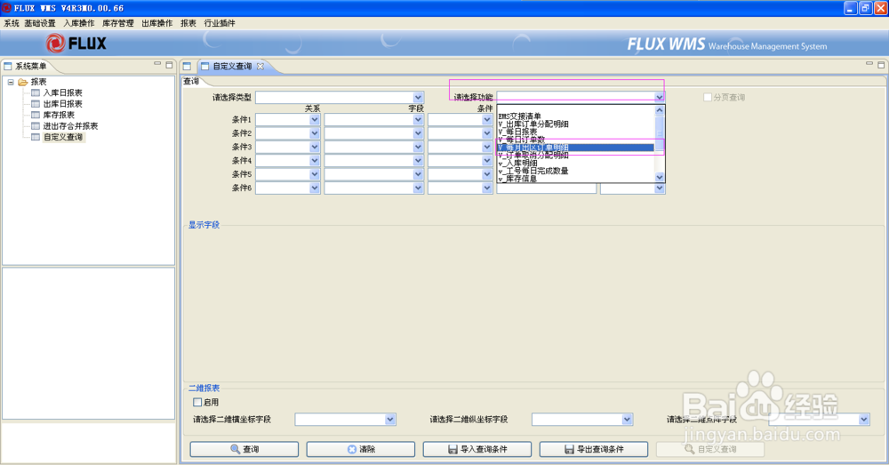Click the 条件6 value input field

[547, 188]
